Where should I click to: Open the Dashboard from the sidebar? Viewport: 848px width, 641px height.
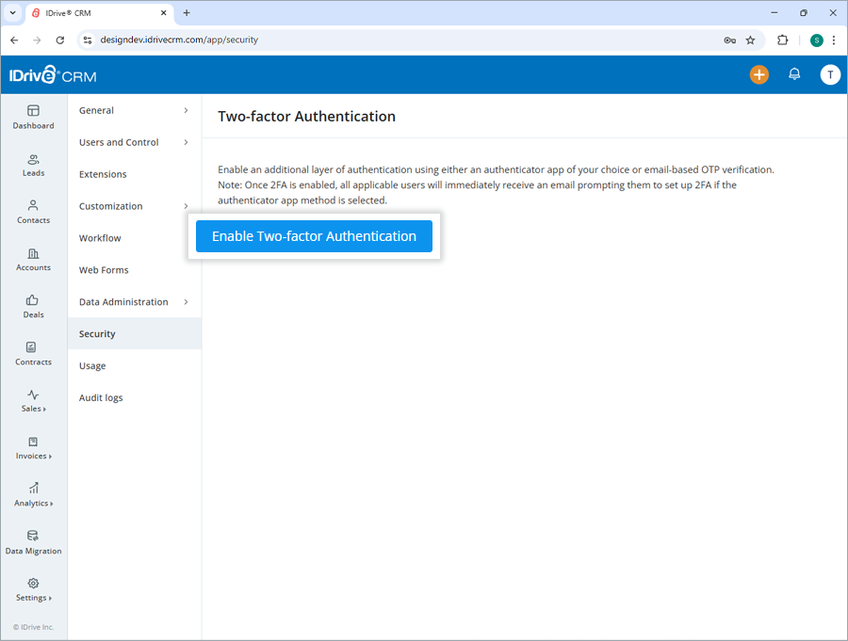pos(33,117)
